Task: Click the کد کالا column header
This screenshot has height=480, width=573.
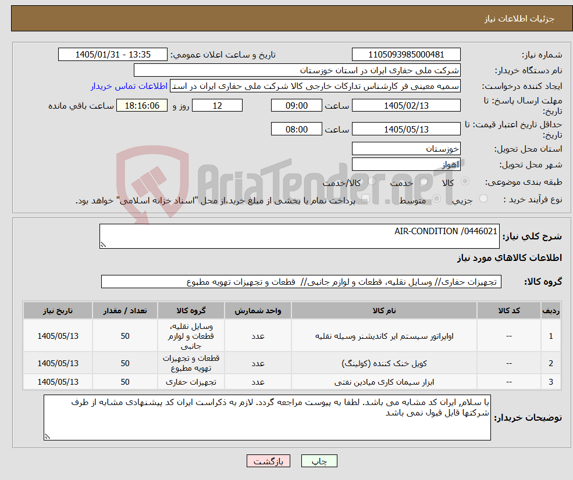Action: coord(508,311)
